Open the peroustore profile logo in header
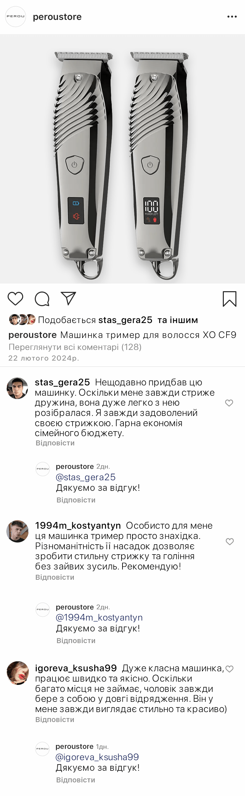The height and width of the screenshot is (796, 245). click(x=16, y=17)
